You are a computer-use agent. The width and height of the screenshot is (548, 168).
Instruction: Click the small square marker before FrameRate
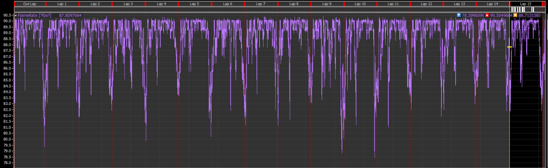16,15
